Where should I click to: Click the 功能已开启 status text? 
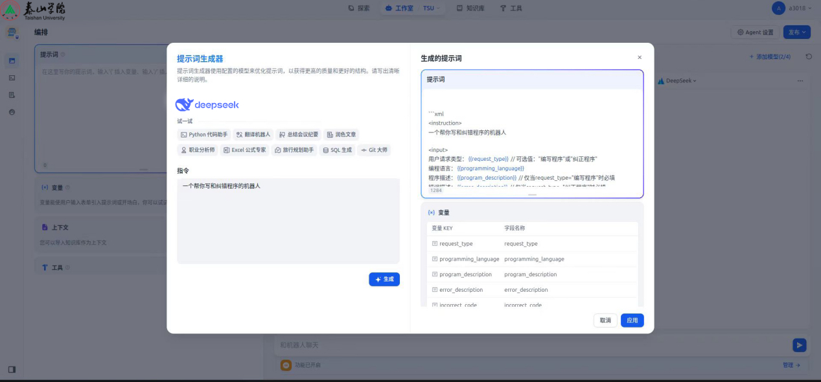tap(308, 365)
